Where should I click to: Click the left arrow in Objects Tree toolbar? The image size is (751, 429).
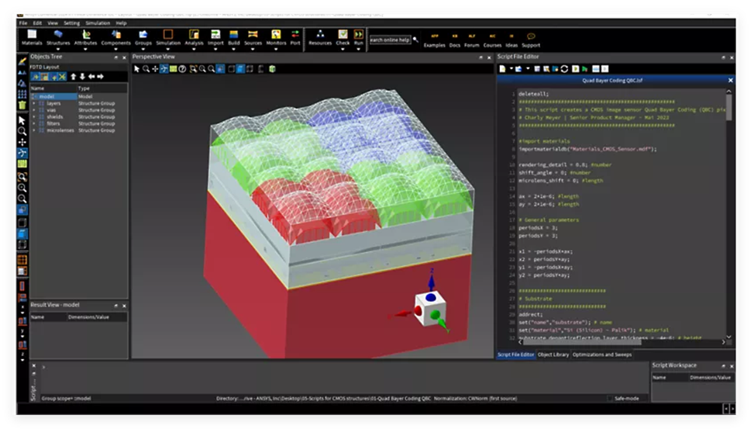[91, 77]
